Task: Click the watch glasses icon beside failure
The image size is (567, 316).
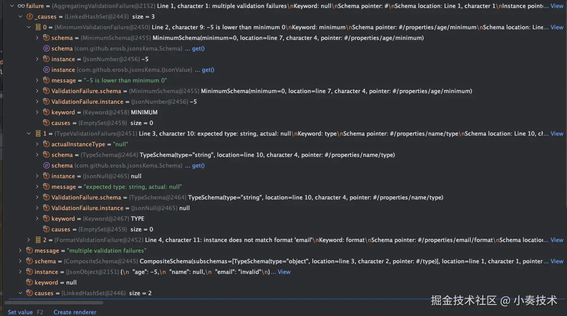Action: coord(21,6)
